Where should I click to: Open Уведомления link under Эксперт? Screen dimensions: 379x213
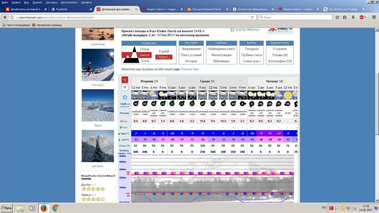pyautogui.click(x=191, y=49)
